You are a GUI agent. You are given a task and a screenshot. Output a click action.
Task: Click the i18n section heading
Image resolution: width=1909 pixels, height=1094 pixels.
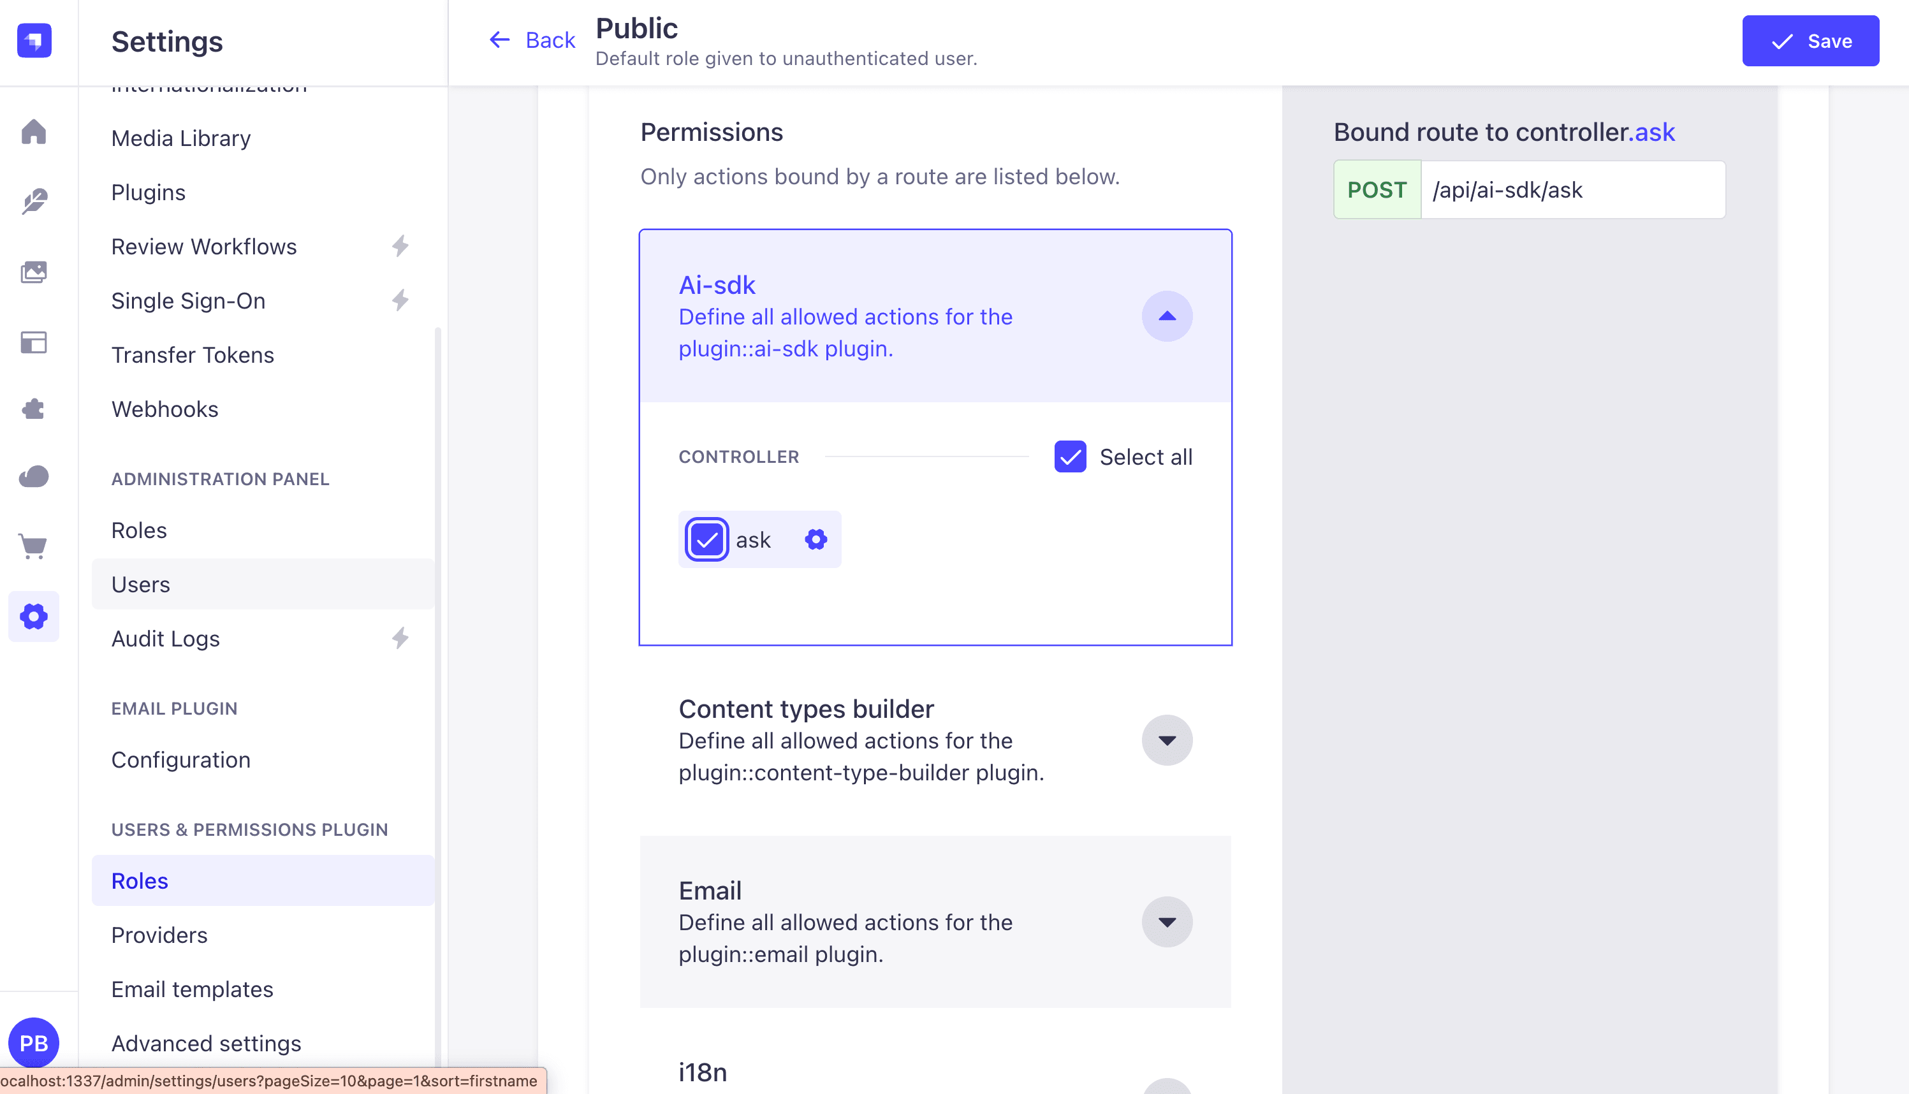pyautogui.click(x=703, y=1072)
